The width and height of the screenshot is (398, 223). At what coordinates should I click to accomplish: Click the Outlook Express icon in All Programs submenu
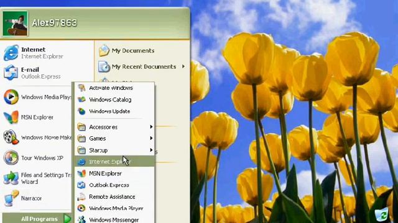coord(81,185)
